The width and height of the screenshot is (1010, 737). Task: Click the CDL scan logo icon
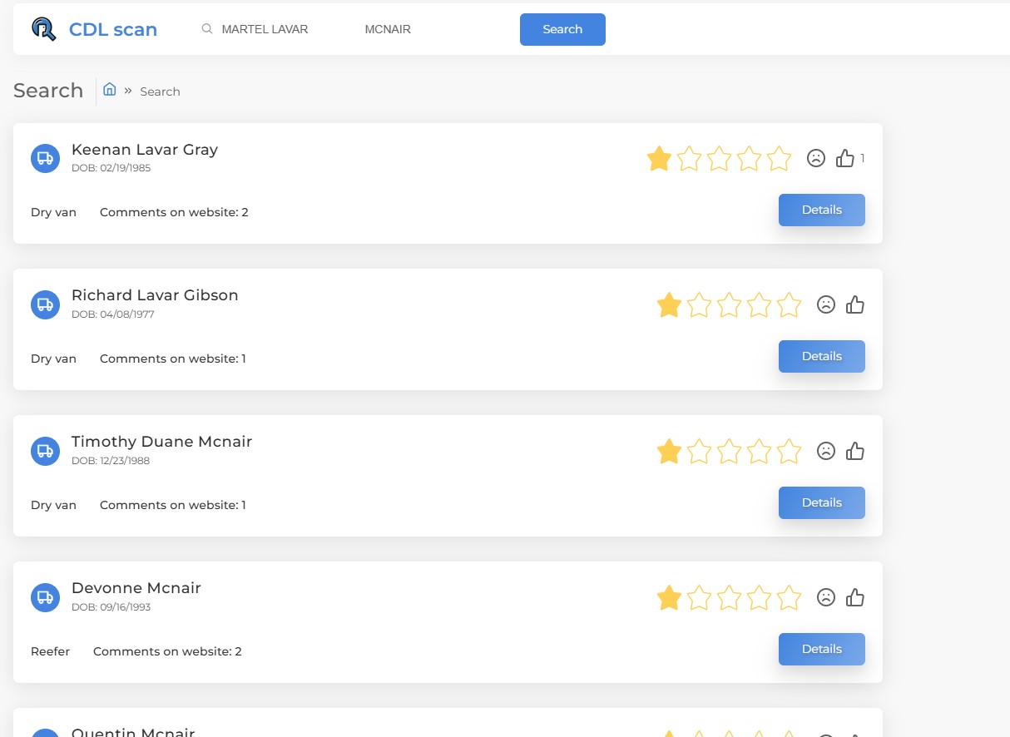43,29
